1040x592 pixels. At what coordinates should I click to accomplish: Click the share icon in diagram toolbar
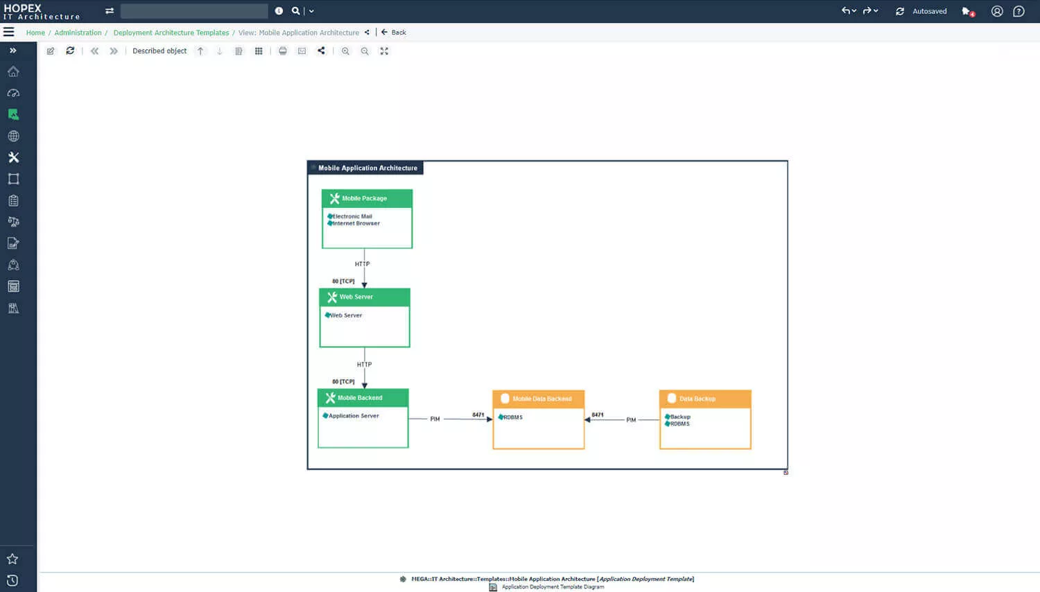[321, 51]
